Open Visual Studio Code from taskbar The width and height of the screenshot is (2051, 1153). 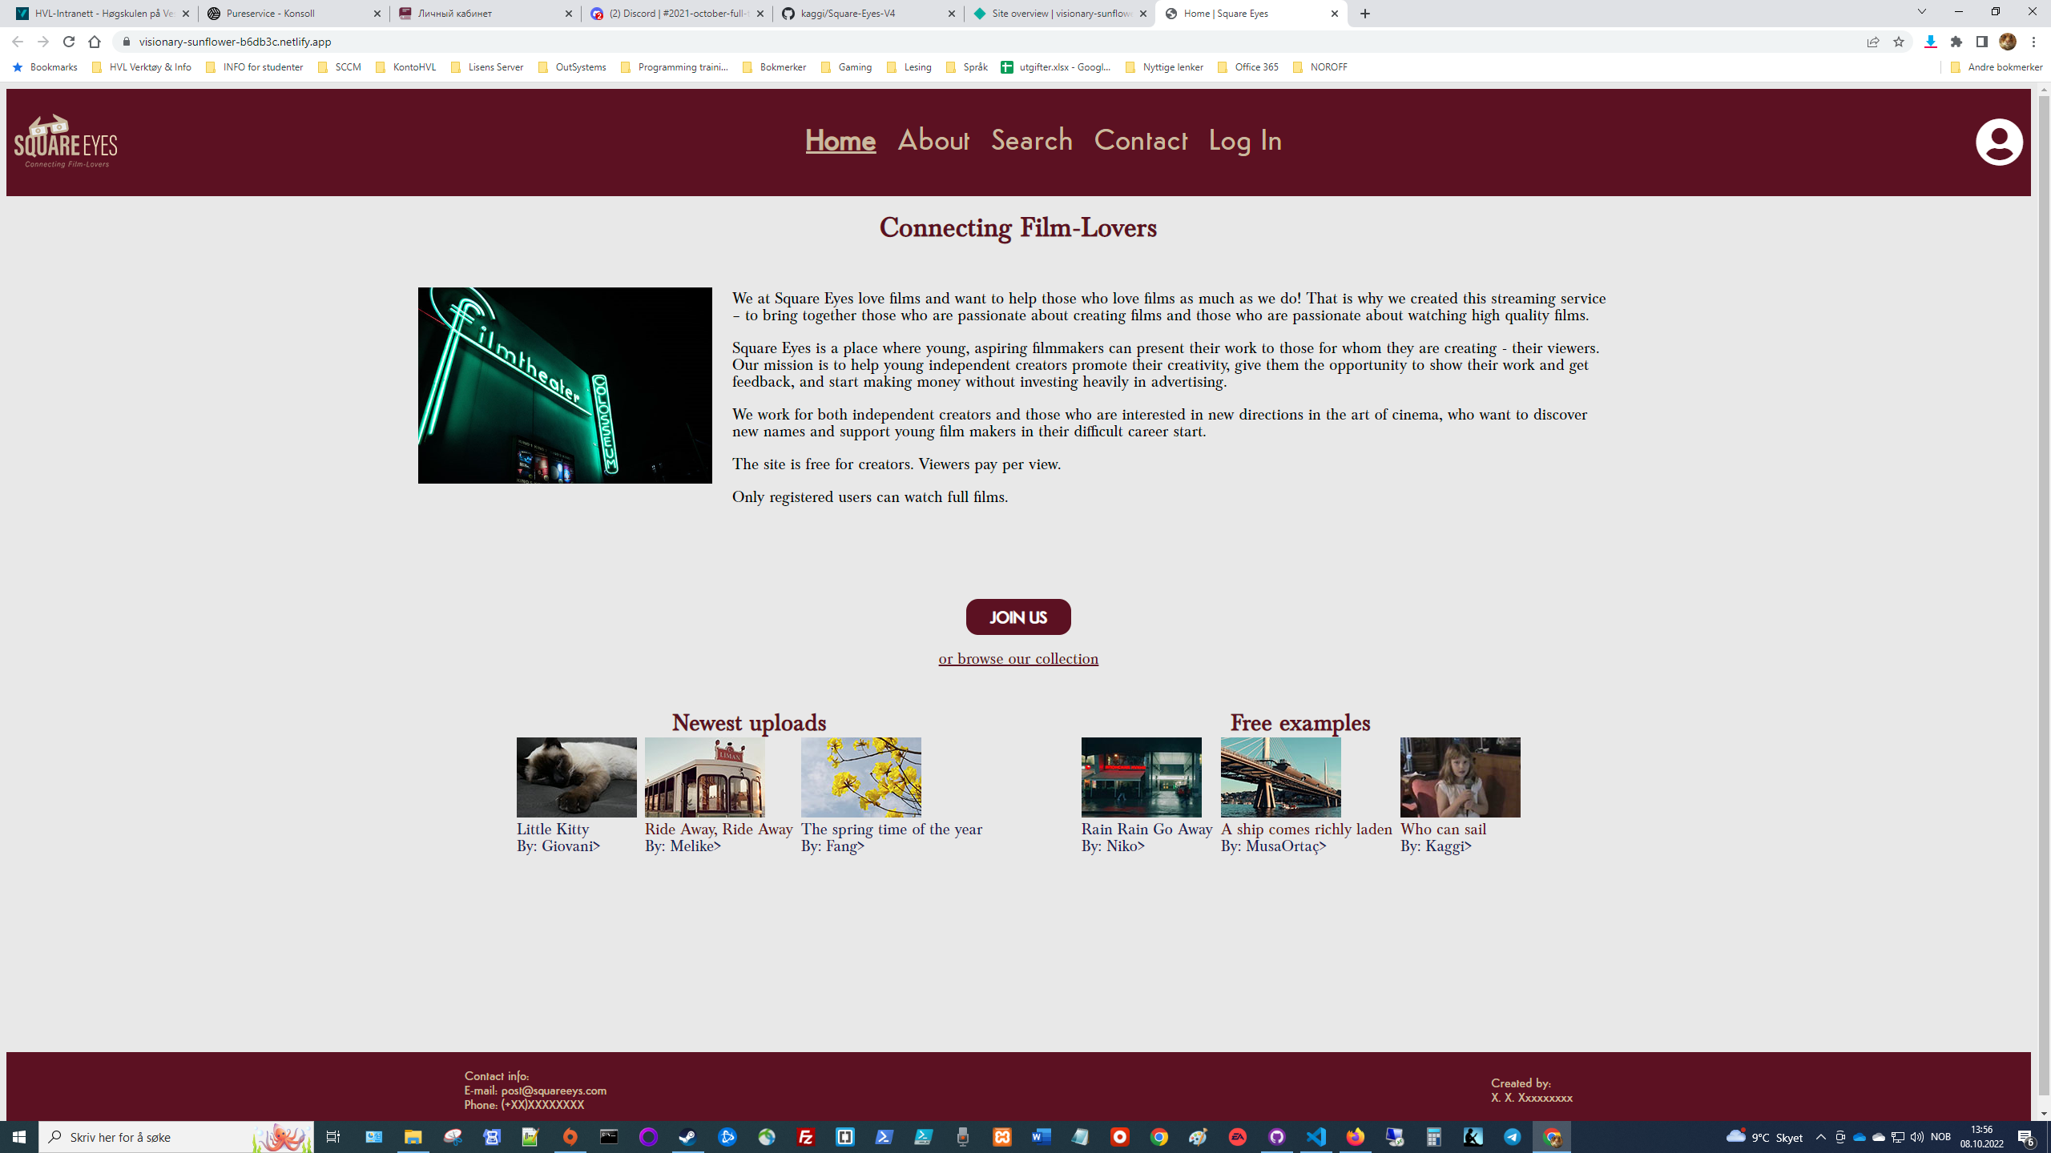pyautogui.click(x=1316, y=1137)
